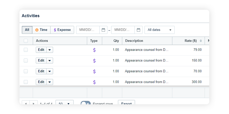Select description in the 300.00 row
Viewport: 229px width, 114px height.
147,82
